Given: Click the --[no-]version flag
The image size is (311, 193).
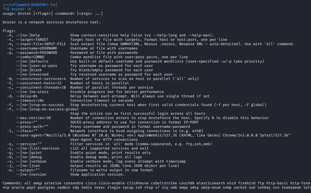Looking at the screenshot, I should click(x=31, y=175).
